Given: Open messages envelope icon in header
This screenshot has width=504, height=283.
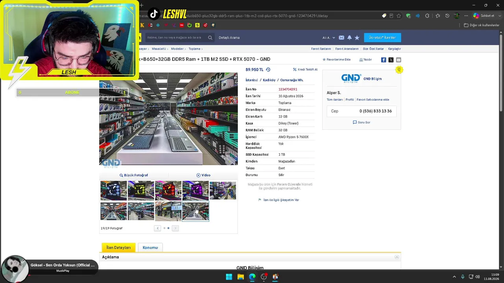Looking at the screenshot, I should click(x=341, y=38).
